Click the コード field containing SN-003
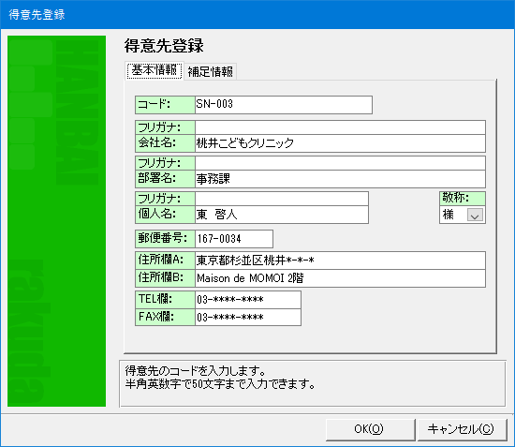 (x=284, y=105)
